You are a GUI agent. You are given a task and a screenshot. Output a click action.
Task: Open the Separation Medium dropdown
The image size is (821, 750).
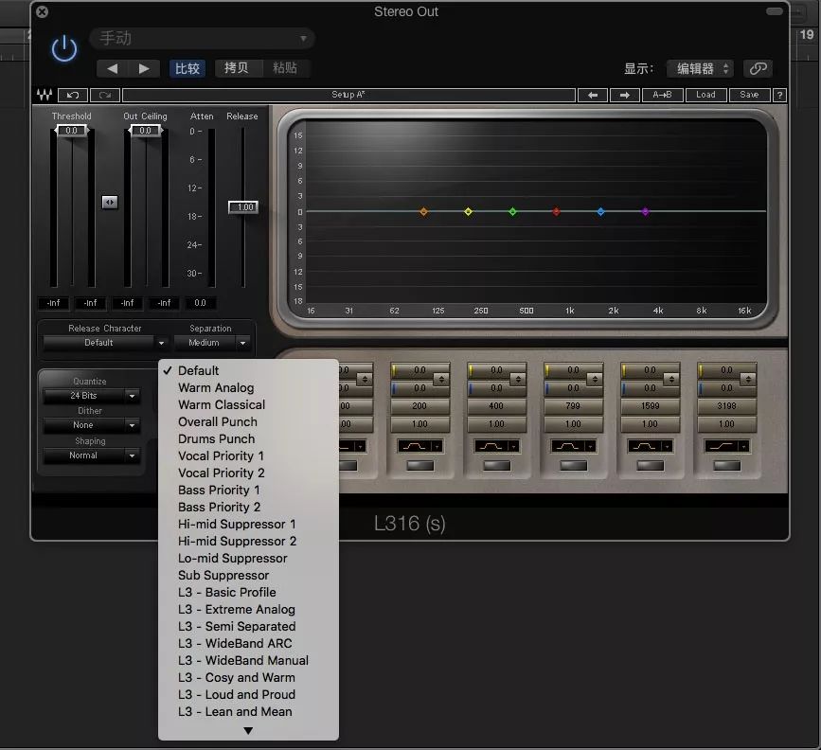210,343
